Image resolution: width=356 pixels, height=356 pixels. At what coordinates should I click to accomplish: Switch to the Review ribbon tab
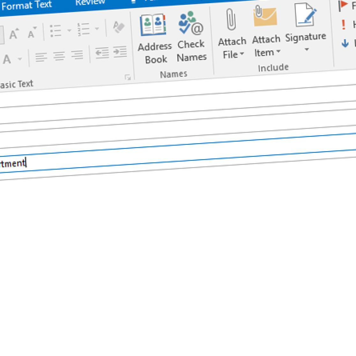pos(90,2)
